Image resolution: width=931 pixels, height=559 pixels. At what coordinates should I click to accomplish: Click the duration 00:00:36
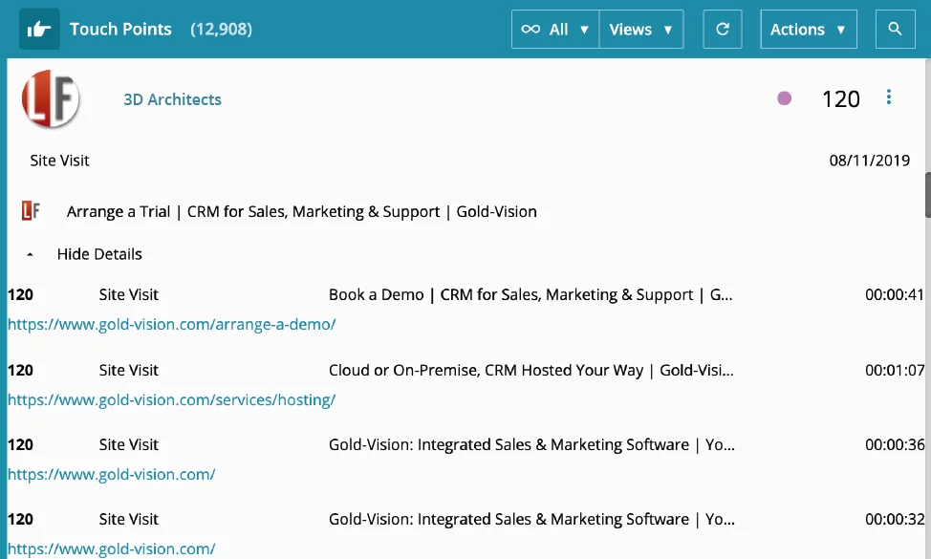894,445
